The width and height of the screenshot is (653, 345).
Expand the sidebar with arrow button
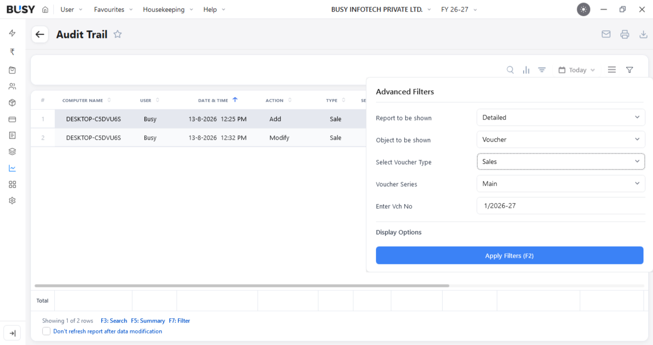coord(12,333)
